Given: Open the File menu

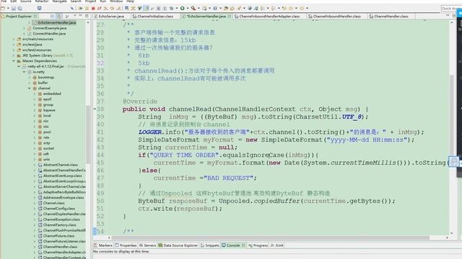Looking at the screenshot, I should [4, 1].
